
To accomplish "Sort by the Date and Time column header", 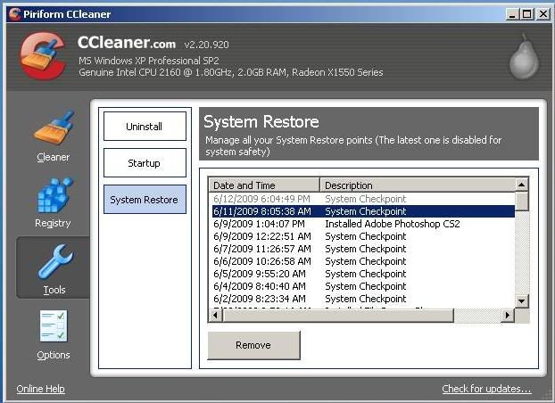I will (x=264, y=185).
